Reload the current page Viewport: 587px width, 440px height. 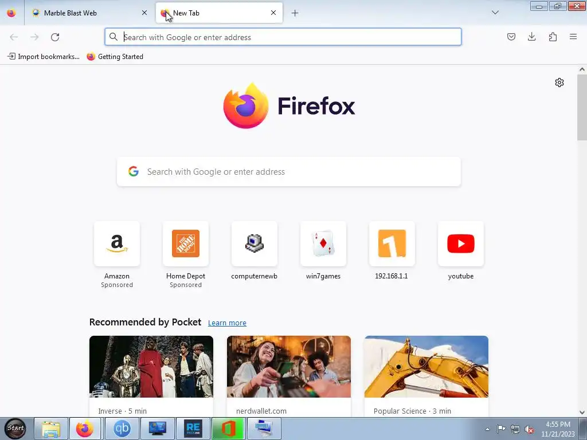click(55, 37)
